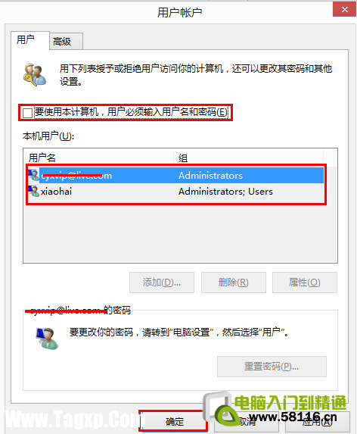This screenshot has width=357, height=434.
Task: Click the 删除(R) button
Action: point(234,283)
